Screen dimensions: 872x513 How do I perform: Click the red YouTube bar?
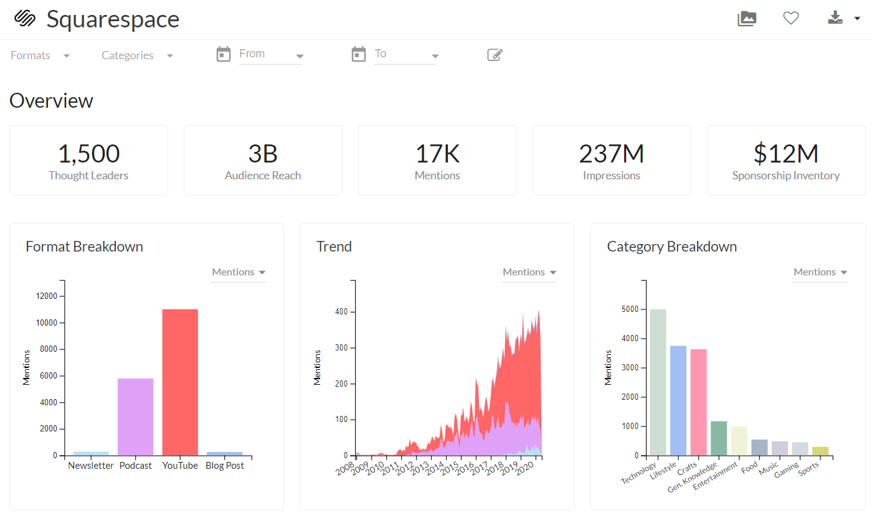(180, 382)
